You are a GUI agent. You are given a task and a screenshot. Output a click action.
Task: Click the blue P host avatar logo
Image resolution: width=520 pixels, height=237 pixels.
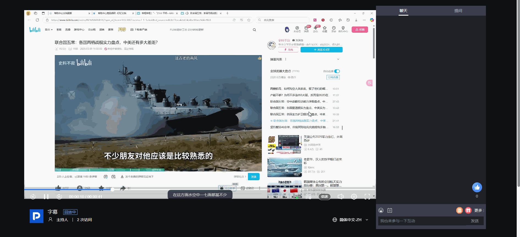point(37,216)
